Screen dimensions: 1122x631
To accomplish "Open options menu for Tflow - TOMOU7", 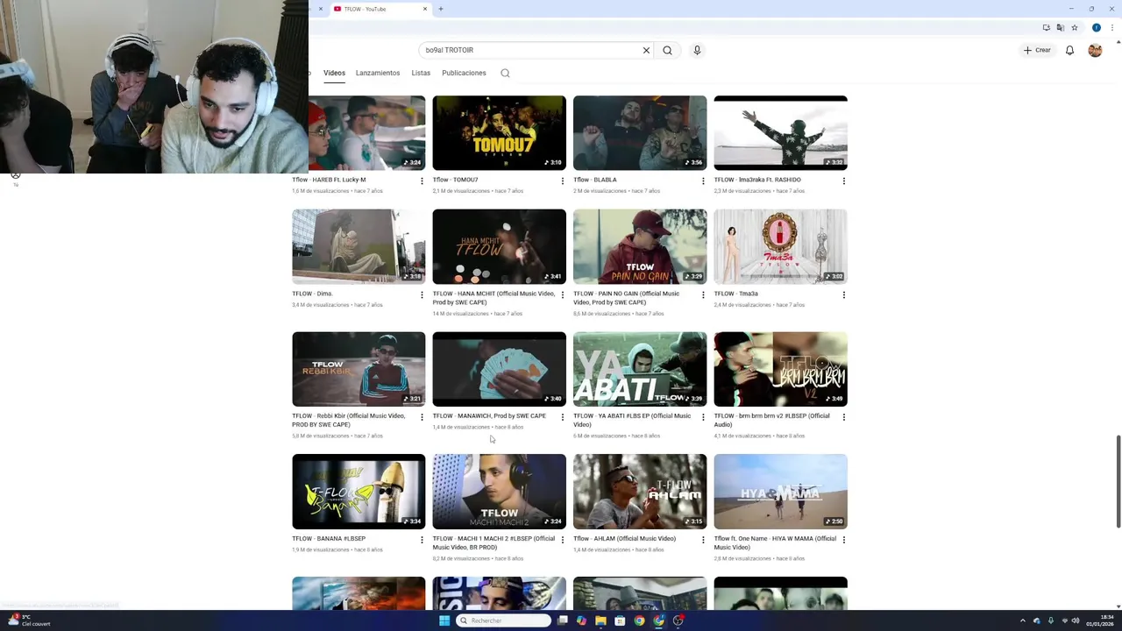I will 563,181.
